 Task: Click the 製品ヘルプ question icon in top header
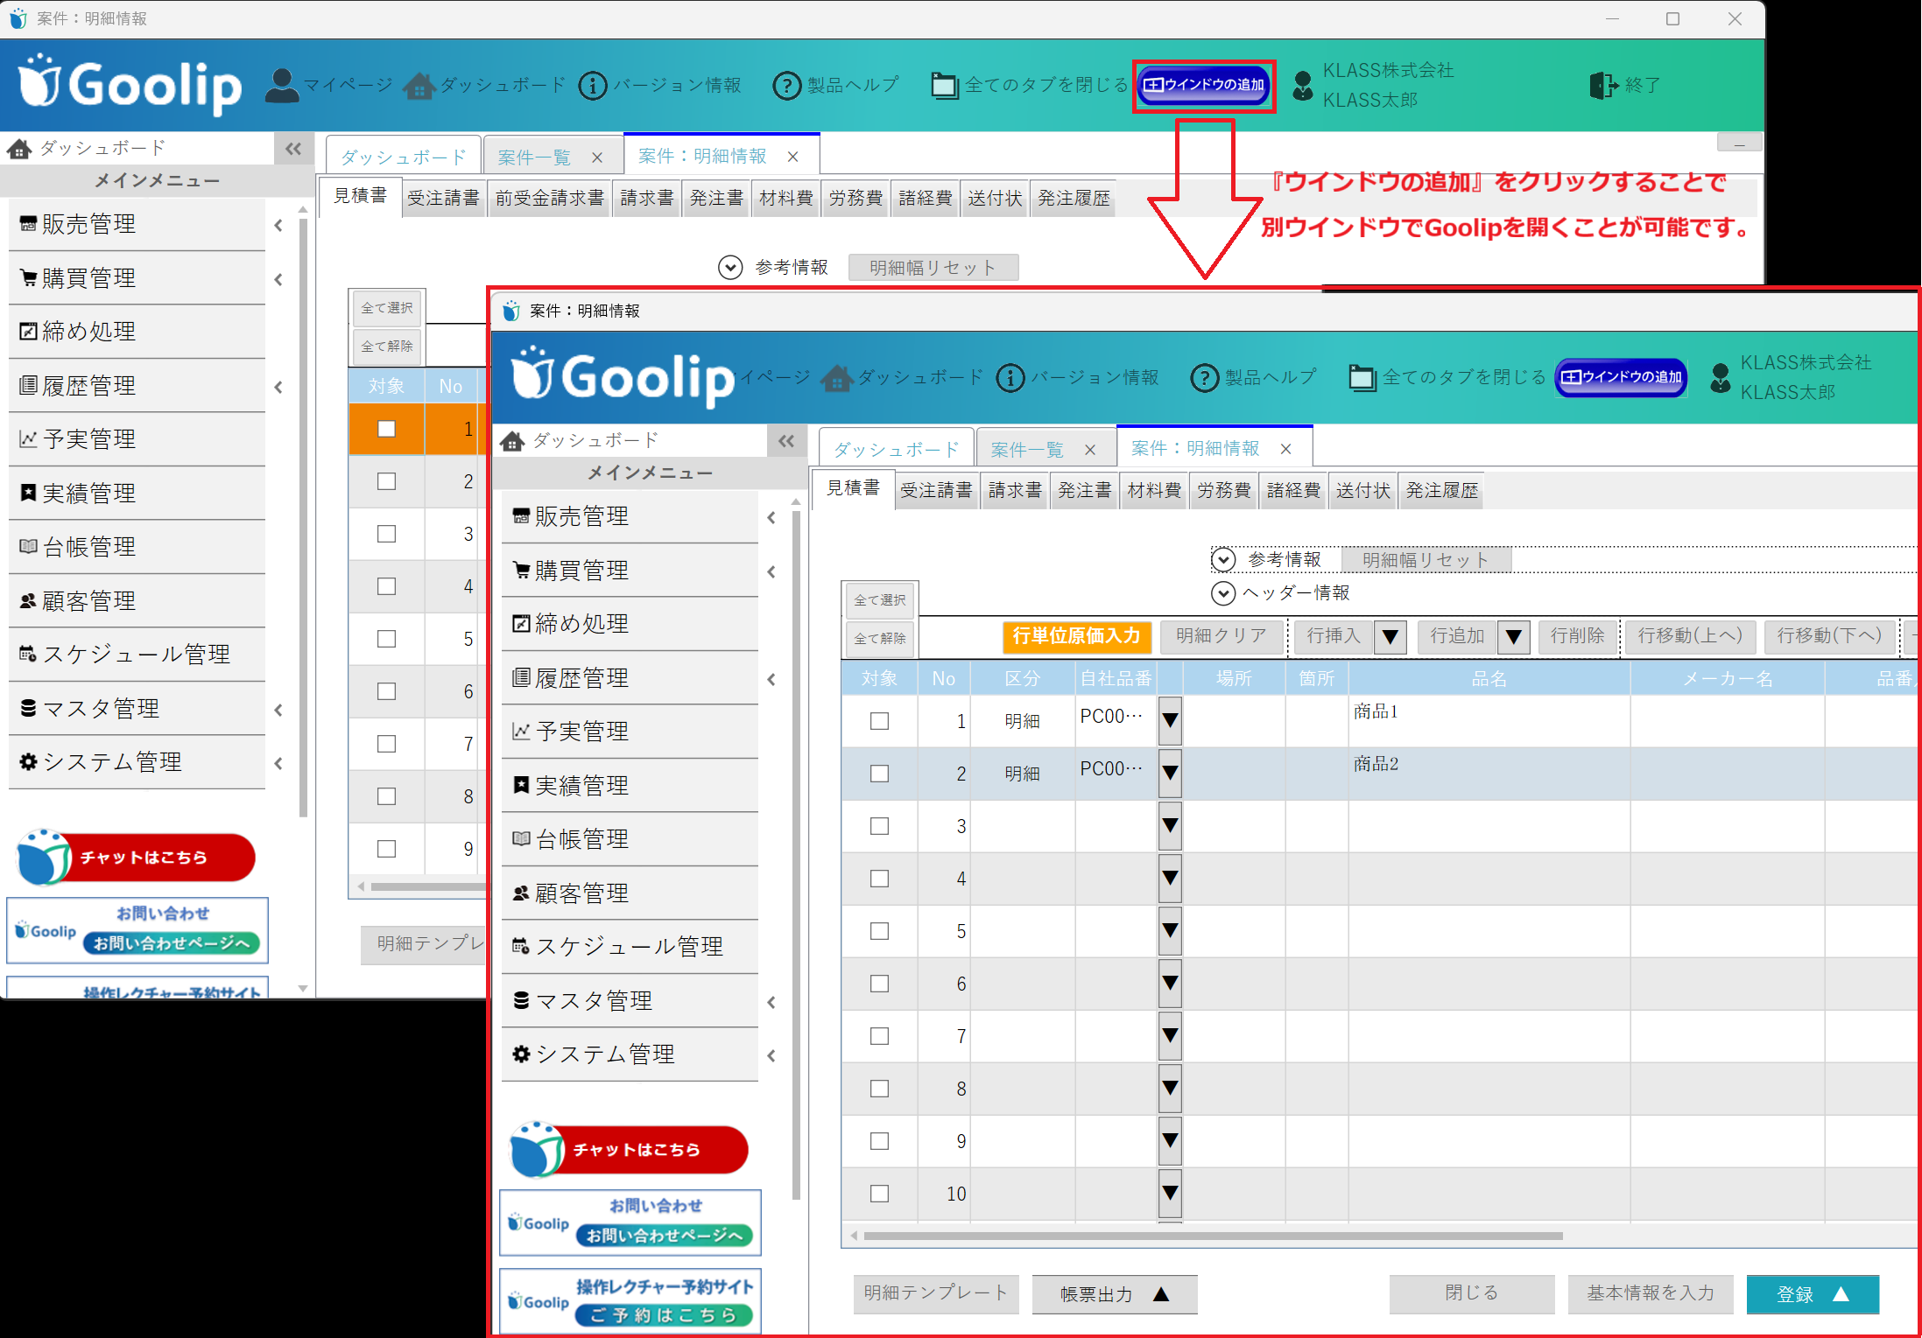[x=786, y=86]
